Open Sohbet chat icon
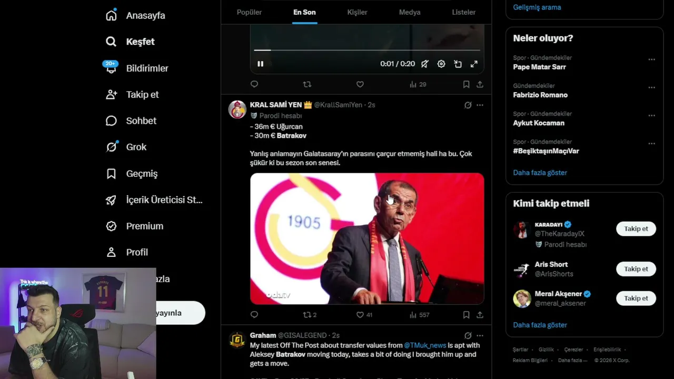Viewport: 674px width, 379px height. (111, 121)
